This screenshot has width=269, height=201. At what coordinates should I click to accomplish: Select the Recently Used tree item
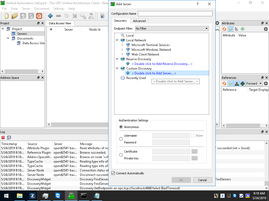136,78
